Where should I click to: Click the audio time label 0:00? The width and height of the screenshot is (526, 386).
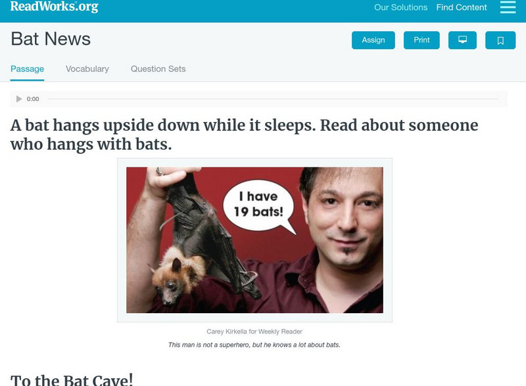tap(33, 99)
